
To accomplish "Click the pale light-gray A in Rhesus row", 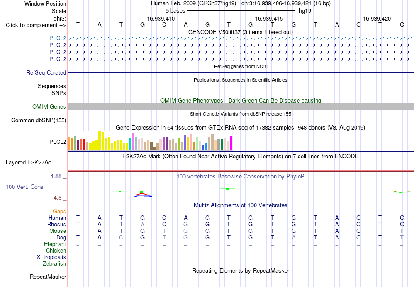I will (143, 224).
